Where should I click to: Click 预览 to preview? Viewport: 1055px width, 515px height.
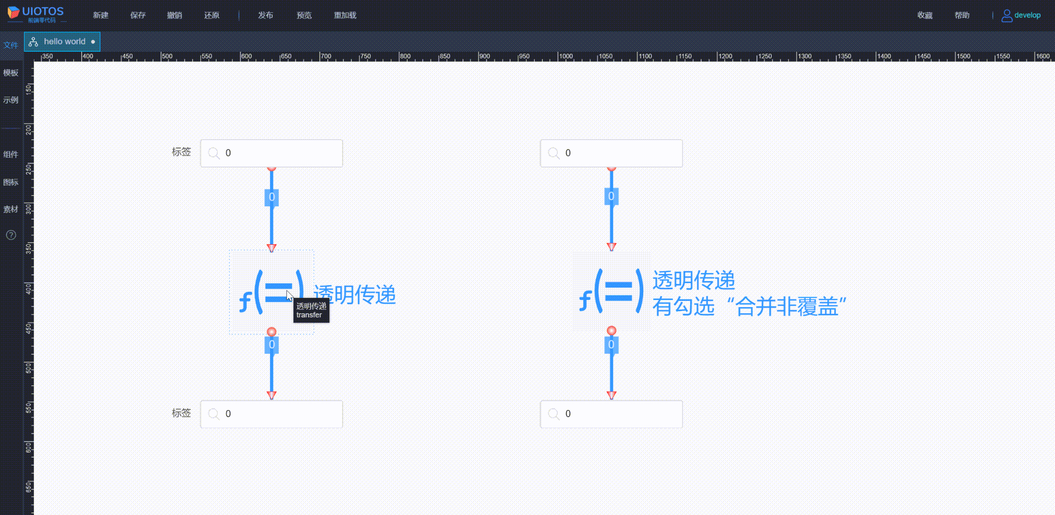(304, 15)
